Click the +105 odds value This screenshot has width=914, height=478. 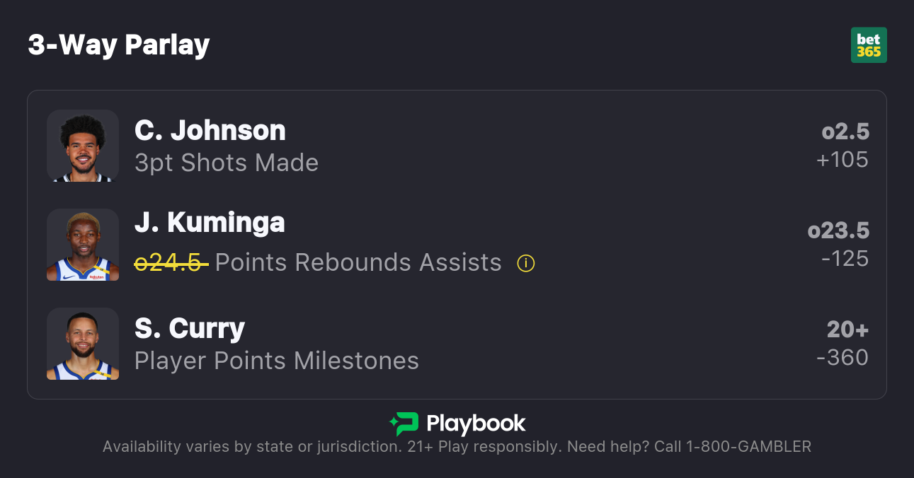(x=842, y=160)
